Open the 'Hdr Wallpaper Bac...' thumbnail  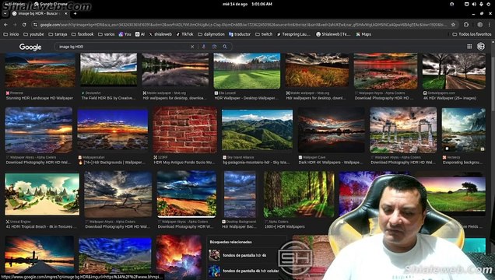click(x=240, y=194)
